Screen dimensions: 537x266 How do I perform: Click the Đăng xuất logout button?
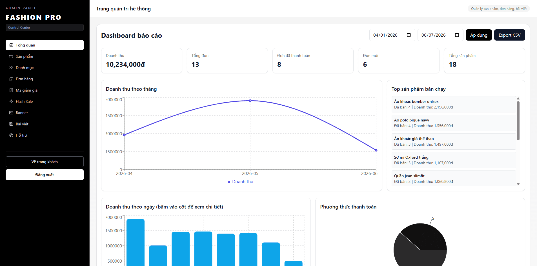coord(45,175)
